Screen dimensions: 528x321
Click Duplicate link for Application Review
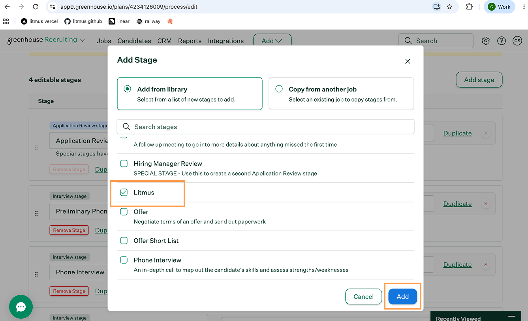point(457,133)
